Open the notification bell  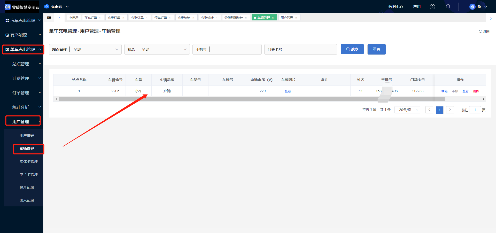[448, 7]
